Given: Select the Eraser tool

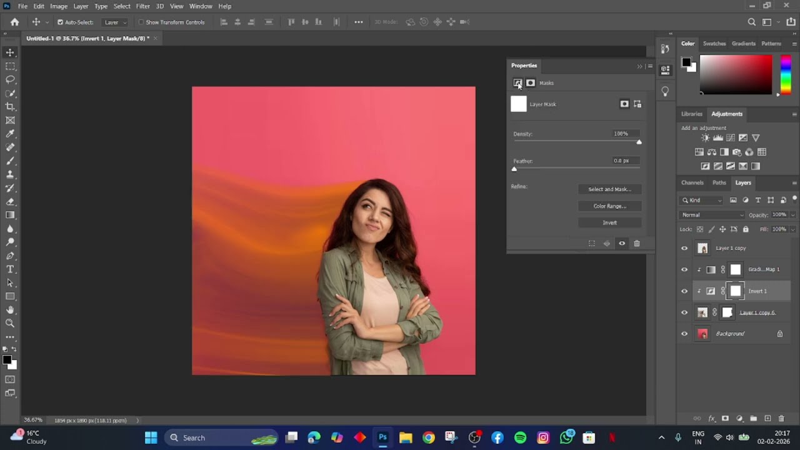Looking at the screenshot, I should [x=10, y=202].
